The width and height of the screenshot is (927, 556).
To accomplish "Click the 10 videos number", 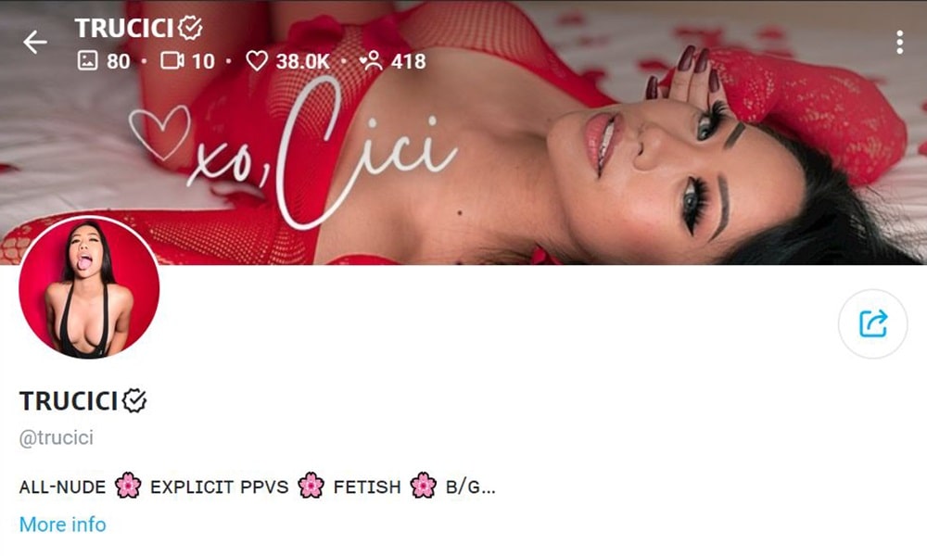I will click(203, 61).
